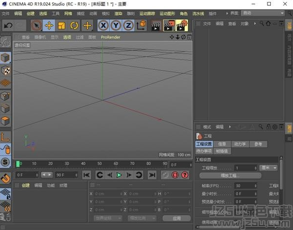Click the 缩放工程 button
Image resolution: width=293 pixels, height=230 pixels.
(x=230, y=175)
